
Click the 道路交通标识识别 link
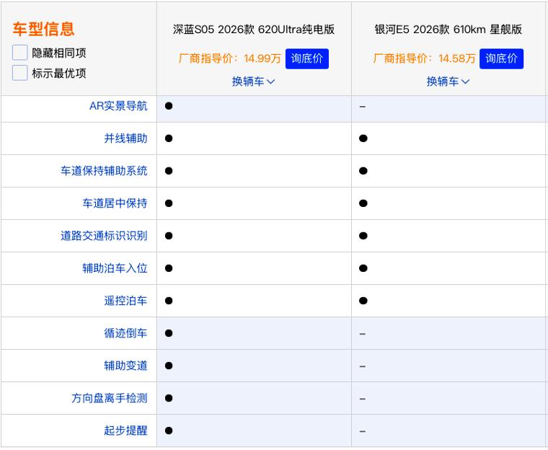104,236
